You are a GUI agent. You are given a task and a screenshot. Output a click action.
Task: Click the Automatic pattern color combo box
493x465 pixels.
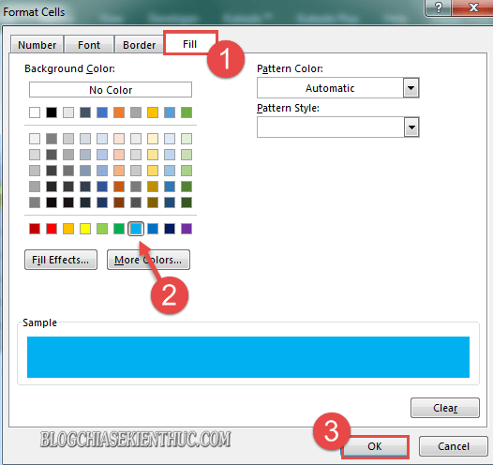click(338, 88)
